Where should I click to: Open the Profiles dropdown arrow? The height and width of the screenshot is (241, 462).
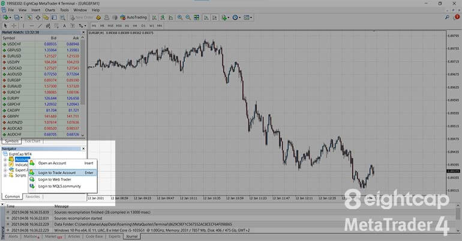click(x=22, y=17)
